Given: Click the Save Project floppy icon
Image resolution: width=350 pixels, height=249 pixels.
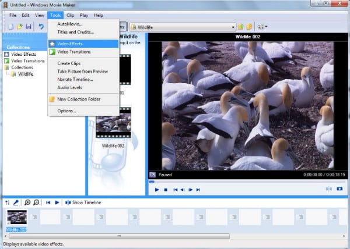Looking at the screenshot, I should (x=29, y=27).
